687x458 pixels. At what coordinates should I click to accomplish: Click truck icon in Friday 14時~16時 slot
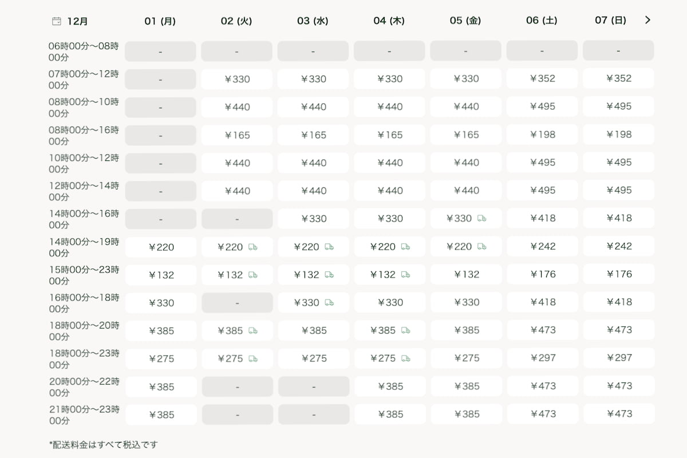coord(481,218)
